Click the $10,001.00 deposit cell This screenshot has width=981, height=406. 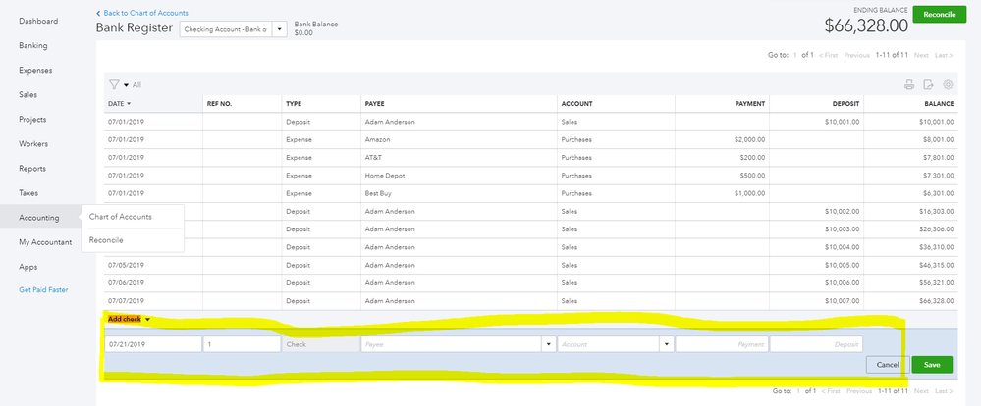point(816,122)
